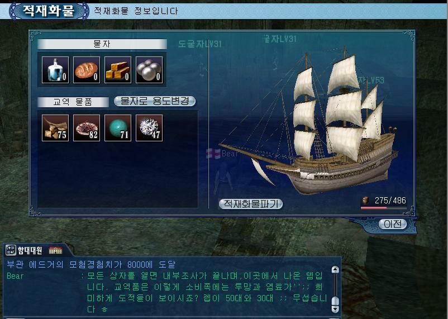
Task: Select the water bottle supply icon
Action: [x=55, y=70]
